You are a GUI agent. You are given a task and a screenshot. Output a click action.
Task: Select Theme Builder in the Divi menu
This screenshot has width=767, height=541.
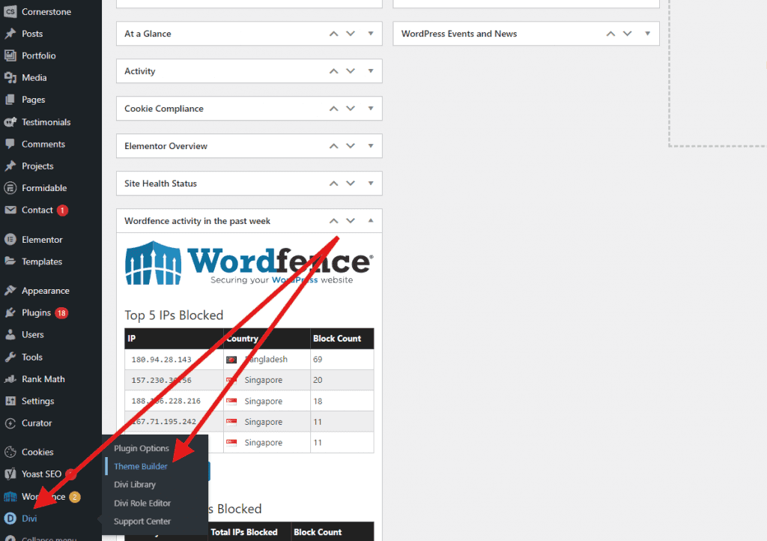point(139,465)
